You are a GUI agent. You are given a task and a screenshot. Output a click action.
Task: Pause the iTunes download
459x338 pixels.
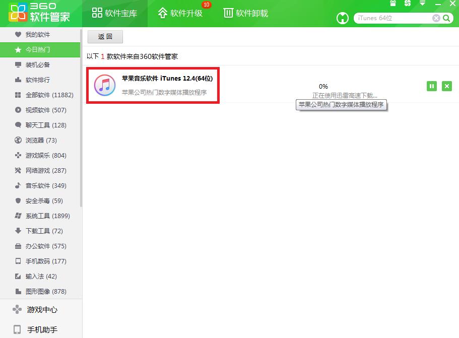click(432, 86)
